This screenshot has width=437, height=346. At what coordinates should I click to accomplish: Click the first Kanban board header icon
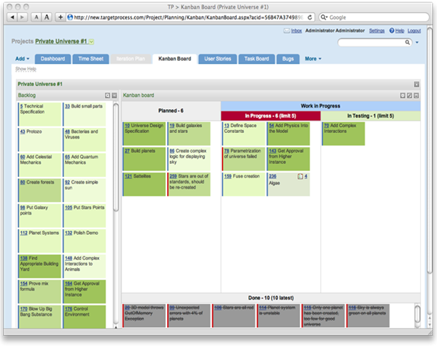(403, 95)
